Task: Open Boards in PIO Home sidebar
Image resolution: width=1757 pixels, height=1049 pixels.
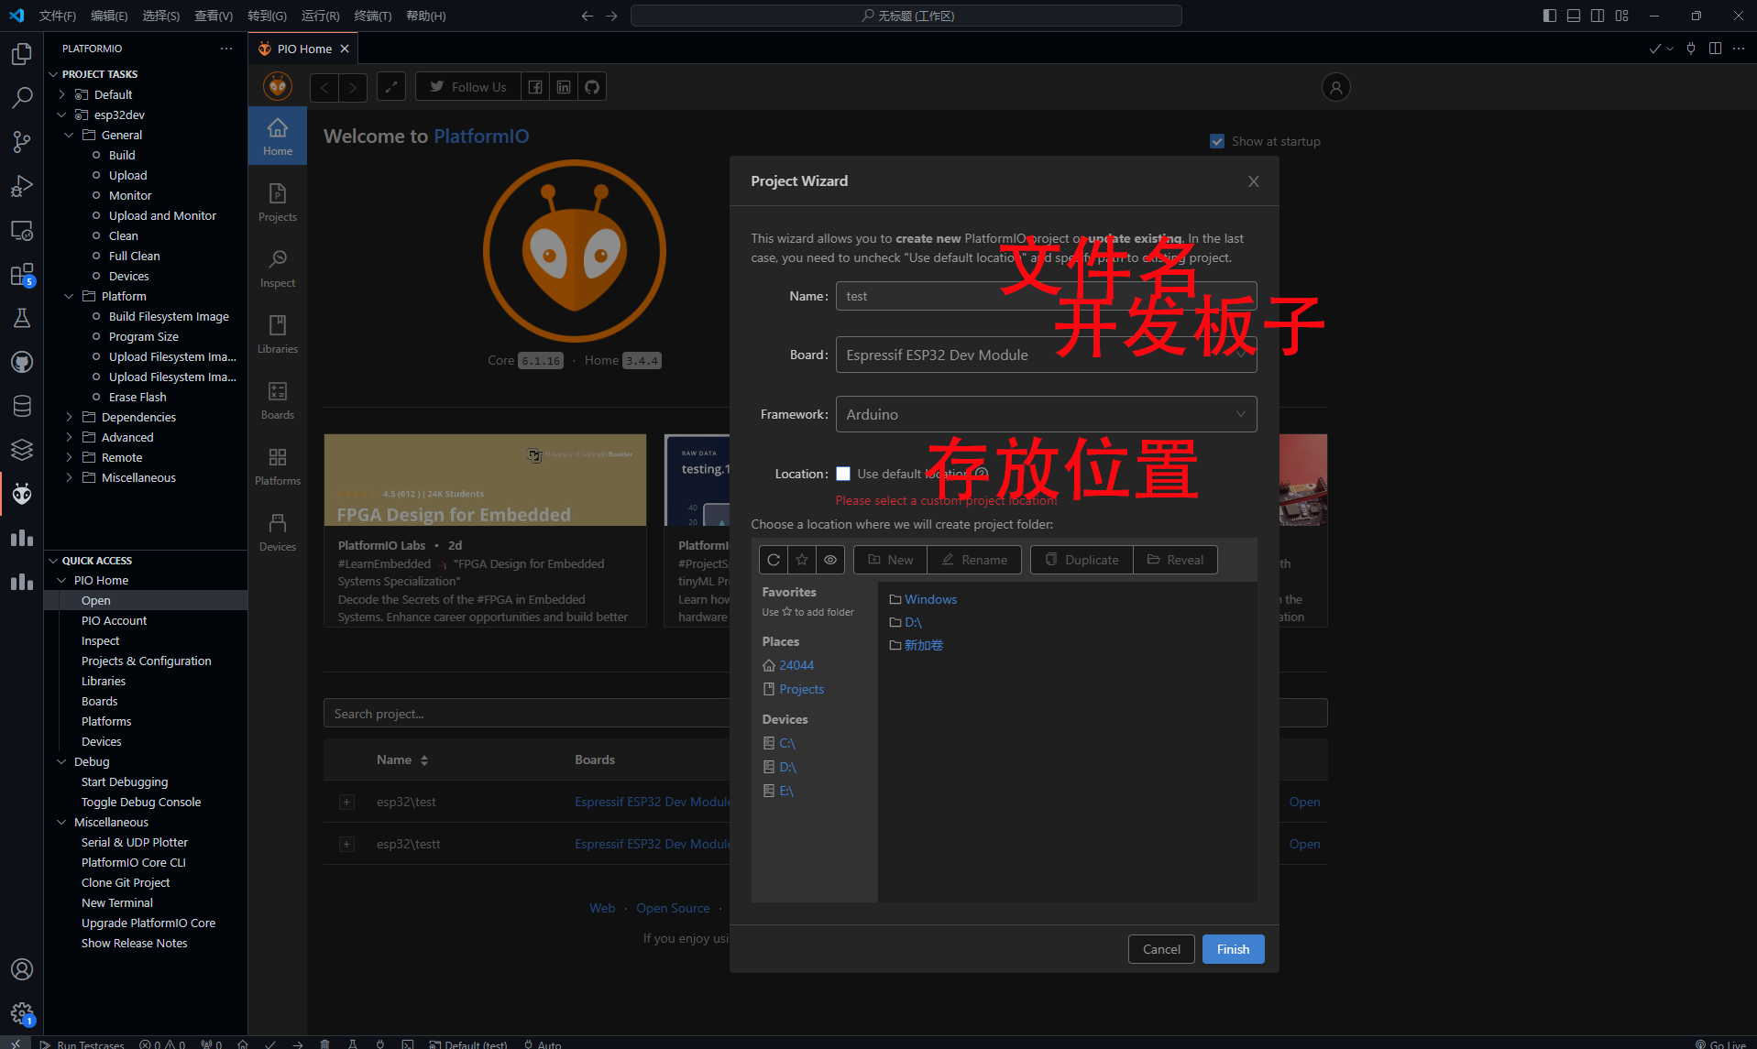Action: [278, 399]
